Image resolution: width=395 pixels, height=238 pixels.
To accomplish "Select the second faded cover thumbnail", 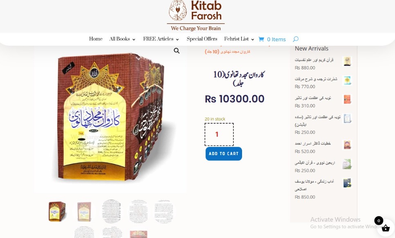I will tap(84, 211).
